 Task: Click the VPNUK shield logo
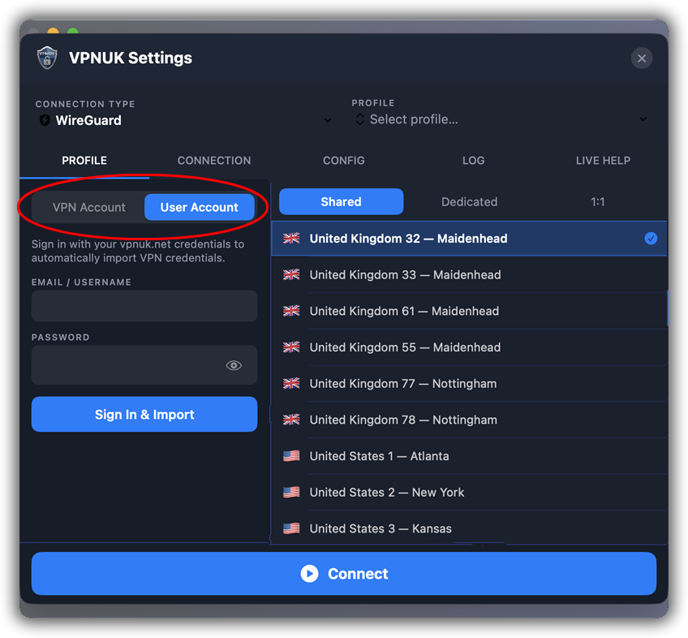point(47,58)
